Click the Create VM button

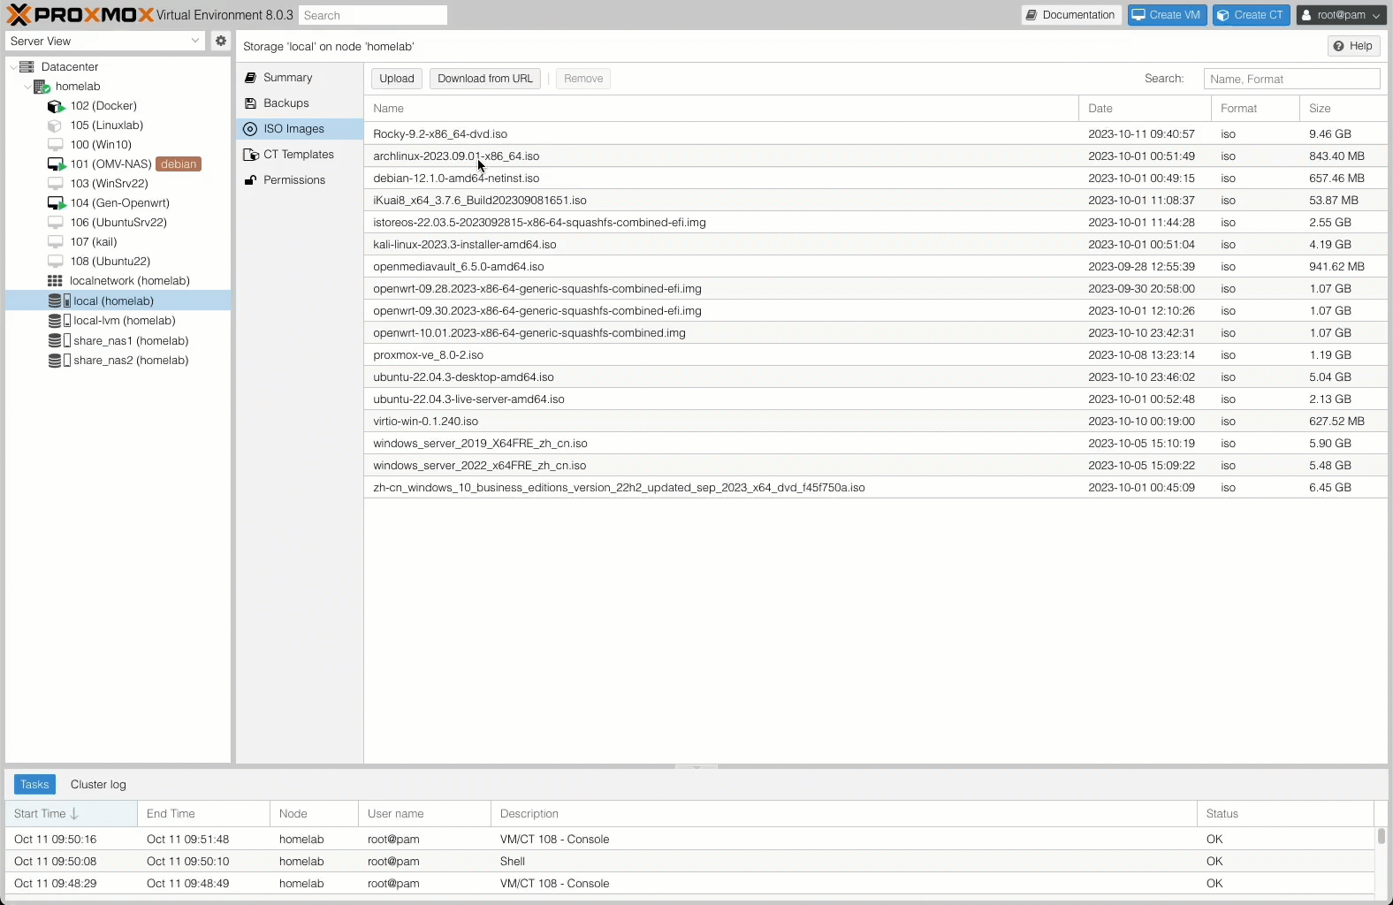tap(1167, 15)
